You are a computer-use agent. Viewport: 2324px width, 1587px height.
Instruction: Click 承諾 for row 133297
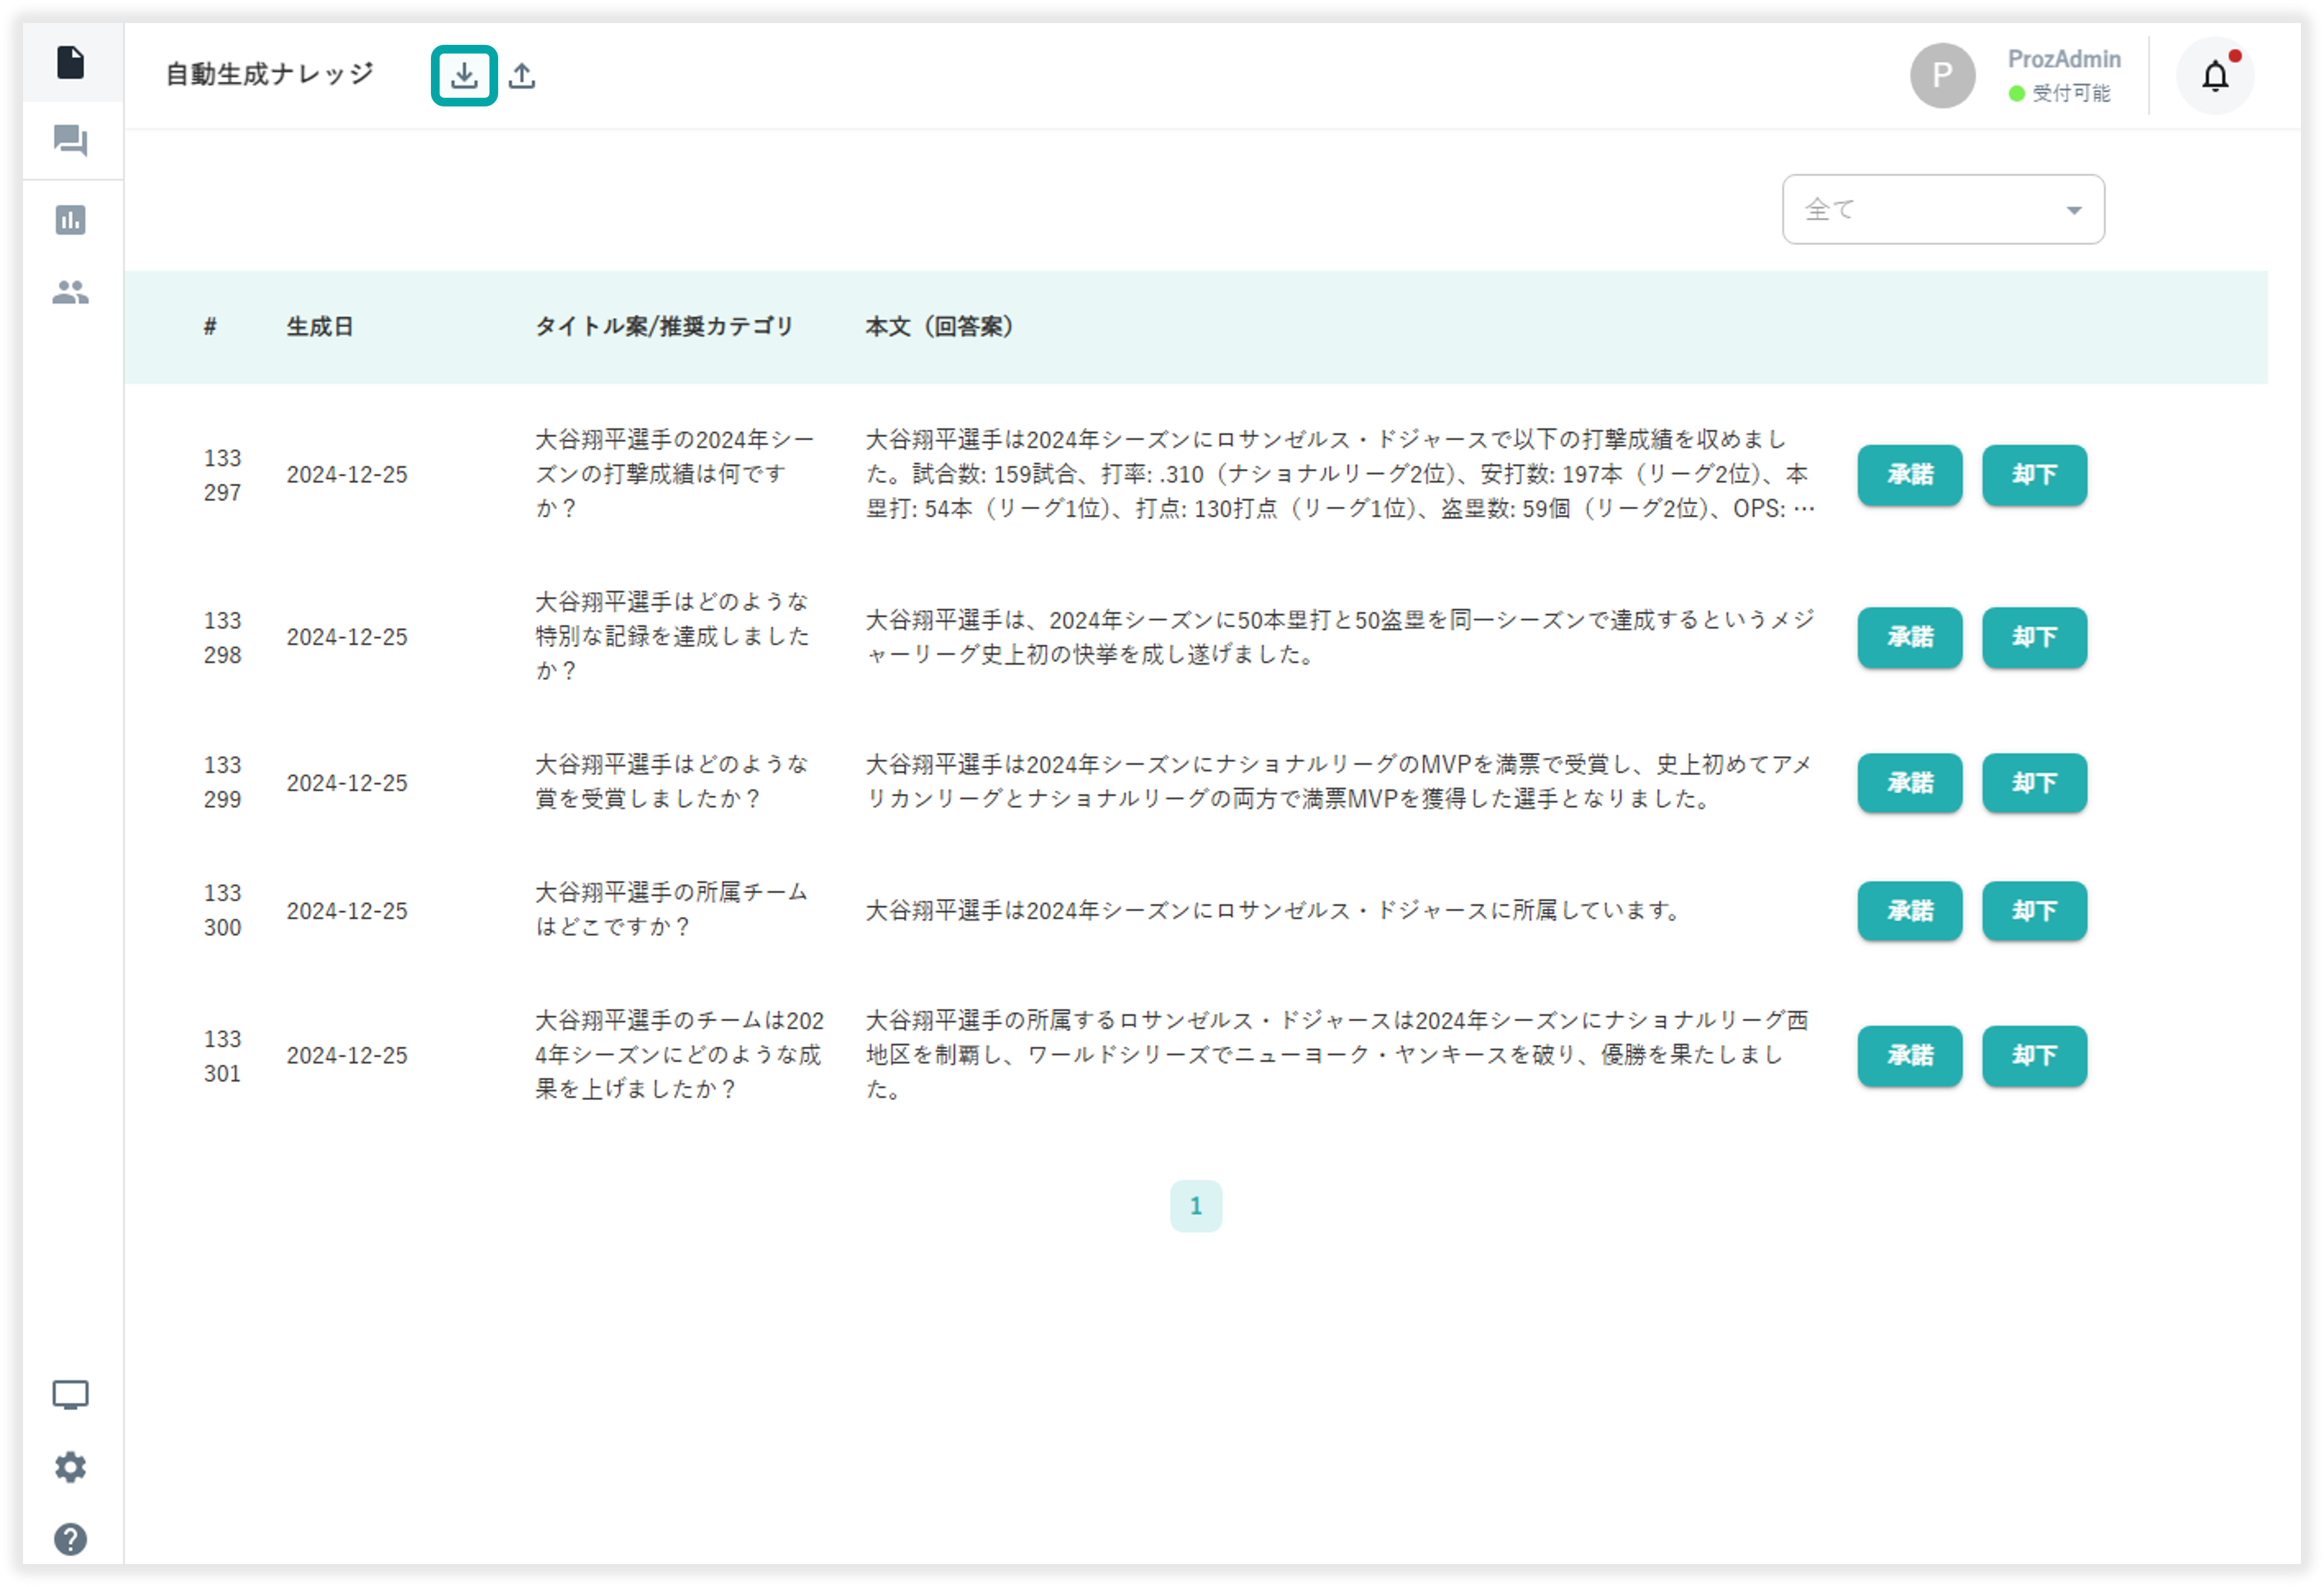1910,474
